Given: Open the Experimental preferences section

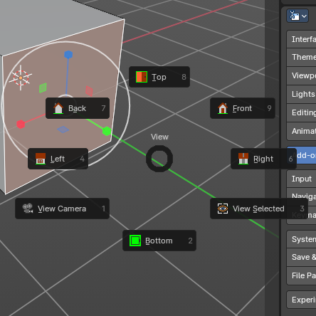Looking at the screenshot, I should [x=301, y=300].
